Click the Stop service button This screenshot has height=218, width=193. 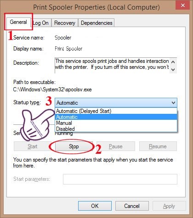[x=74, y=146]
